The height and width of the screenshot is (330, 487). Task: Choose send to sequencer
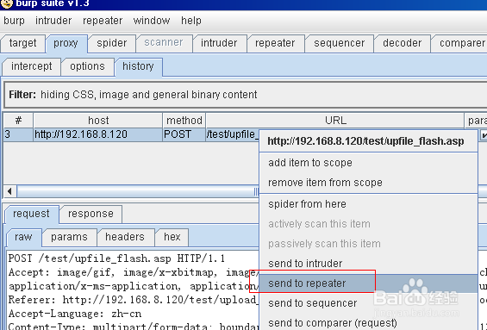click(368, 303)
